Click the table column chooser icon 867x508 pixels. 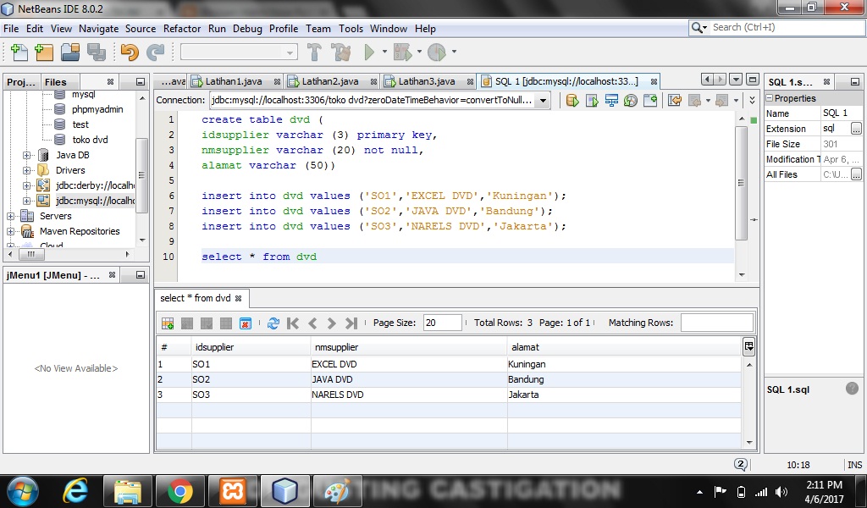pyautogui.click(x=748, y=346)
